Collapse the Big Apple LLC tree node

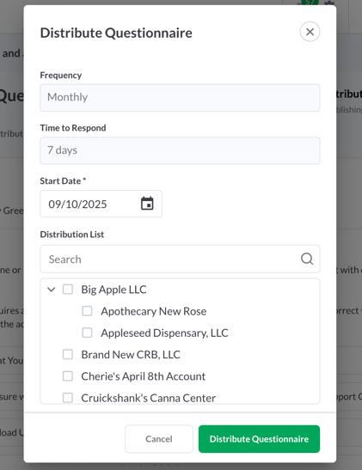52,290
